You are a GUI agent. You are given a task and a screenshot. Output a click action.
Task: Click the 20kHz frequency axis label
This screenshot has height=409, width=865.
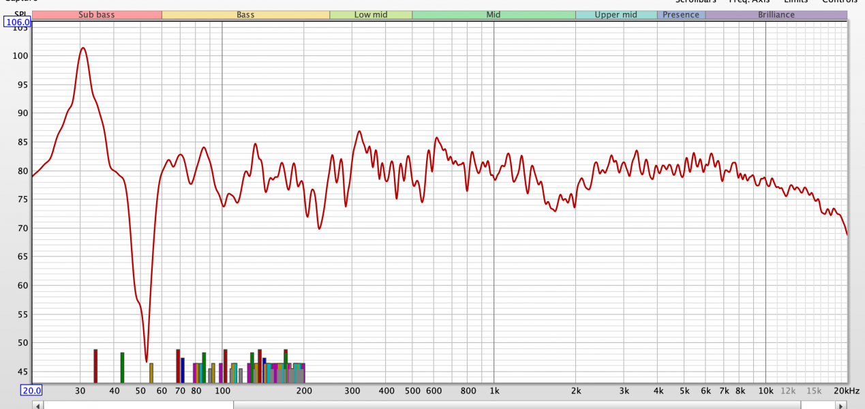847,391
